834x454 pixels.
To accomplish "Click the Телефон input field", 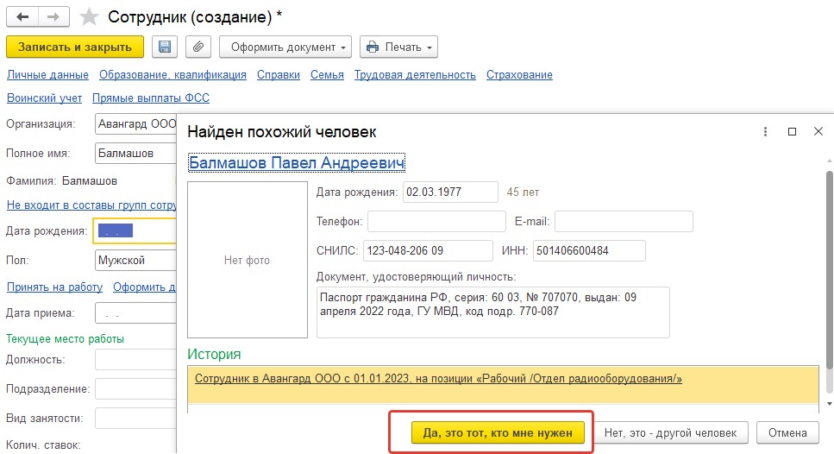I will 436,222.
